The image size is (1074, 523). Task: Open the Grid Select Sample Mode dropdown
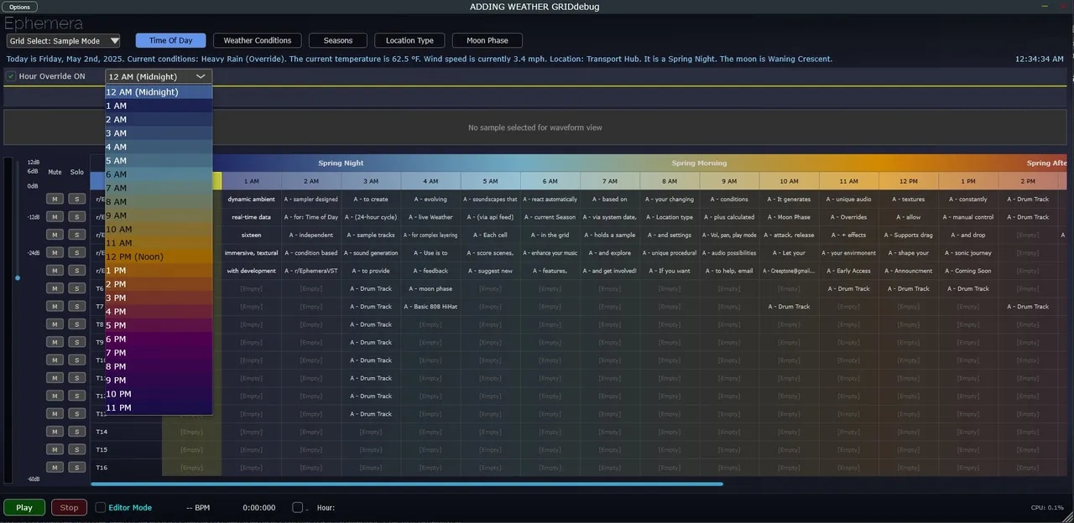tap(64, 40)
